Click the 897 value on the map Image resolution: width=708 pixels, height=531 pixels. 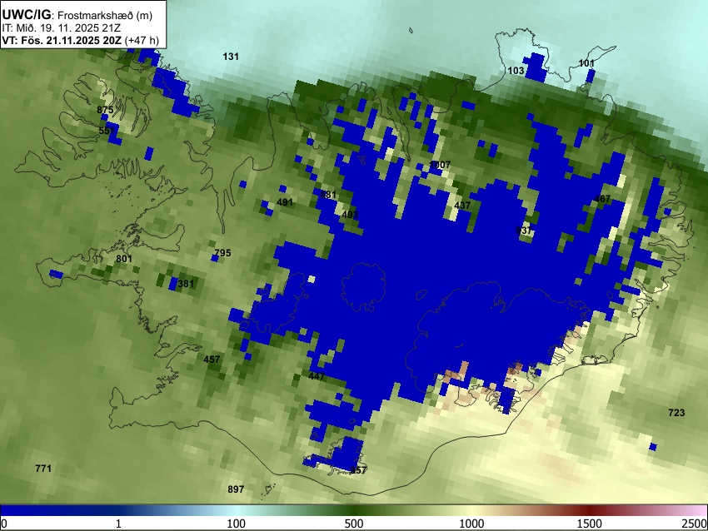[x=236, y=489]
